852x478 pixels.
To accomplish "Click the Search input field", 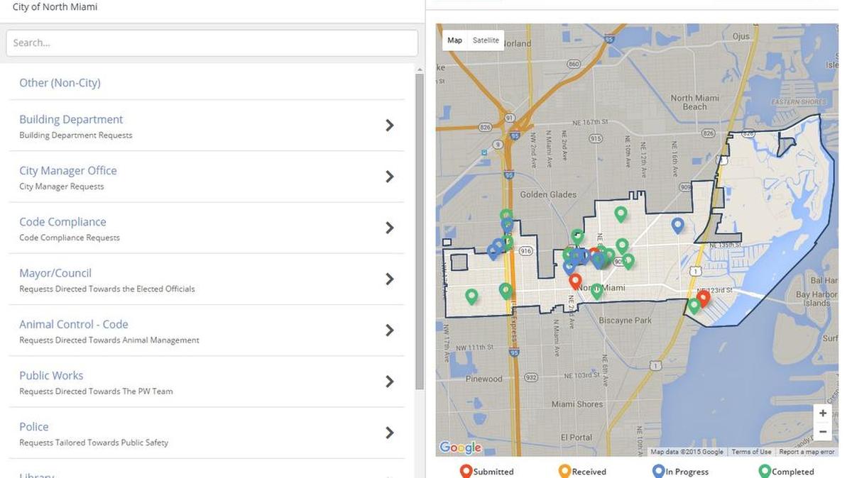I will click(212, 43).
